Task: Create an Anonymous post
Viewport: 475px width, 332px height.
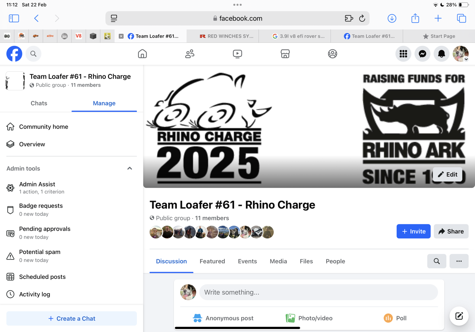Action: tap(223, 318)
